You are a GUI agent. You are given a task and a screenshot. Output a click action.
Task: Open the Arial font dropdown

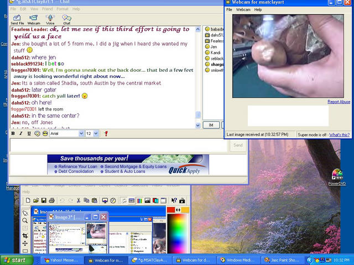coord(81,134)
